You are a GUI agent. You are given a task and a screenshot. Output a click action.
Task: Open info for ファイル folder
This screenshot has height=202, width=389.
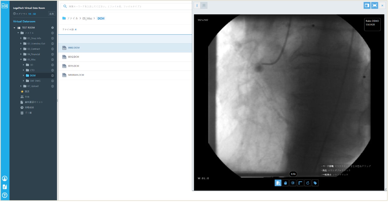[x=53, y=33]
